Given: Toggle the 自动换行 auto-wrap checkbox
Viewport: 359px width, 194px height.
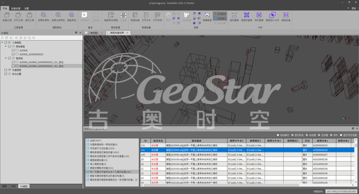Looking at the screenshot, I should point(278,135).
